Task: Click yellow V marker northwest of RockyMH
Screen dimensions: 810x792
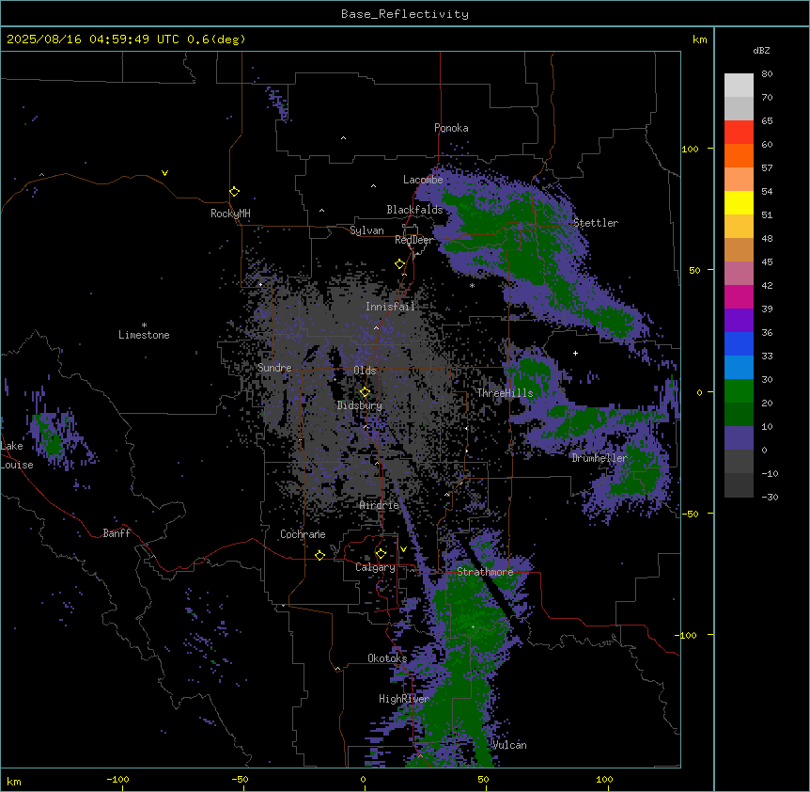Action: 164,173
